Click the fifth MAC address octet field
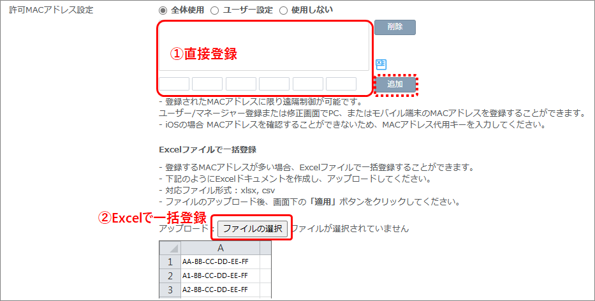 [x=308, y=84]
